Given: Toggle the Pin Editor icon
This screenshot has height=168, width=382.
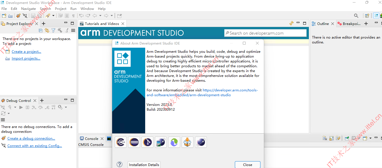Looking at the screenshot, I should [x=120, y=16].
